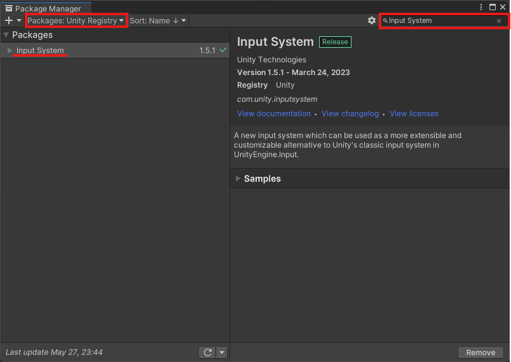Click the com.unity.inputsystem package ID text
The image size is (511, 362).
[277, 99]
